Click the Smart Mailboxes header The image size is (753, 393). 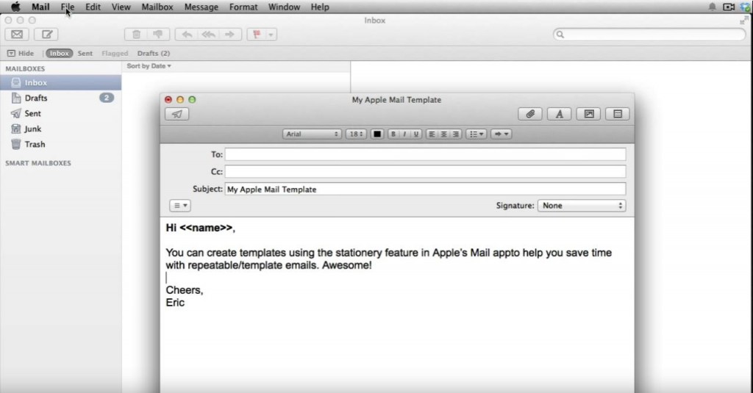tap(38, 163)
